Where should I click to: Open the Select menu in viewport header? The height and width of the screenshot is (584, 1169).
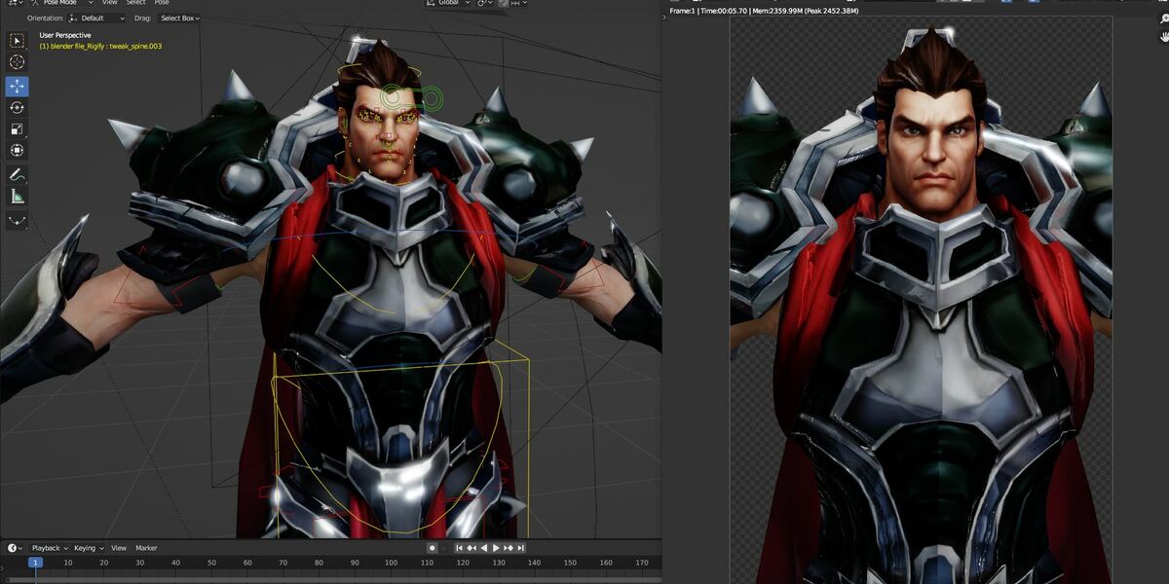click(136, 3)
